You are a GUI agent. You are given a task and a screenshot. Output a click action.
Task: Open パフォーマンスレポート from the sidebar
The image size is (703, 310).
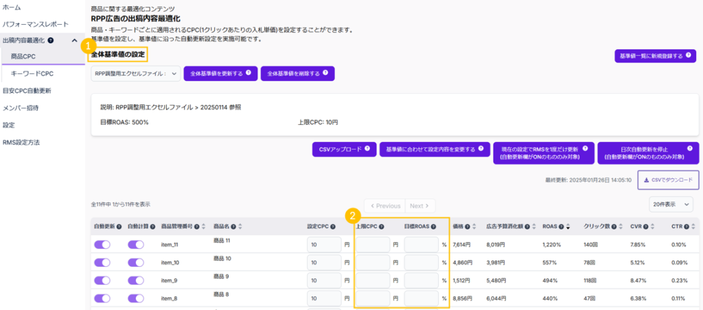click(36, 24)
